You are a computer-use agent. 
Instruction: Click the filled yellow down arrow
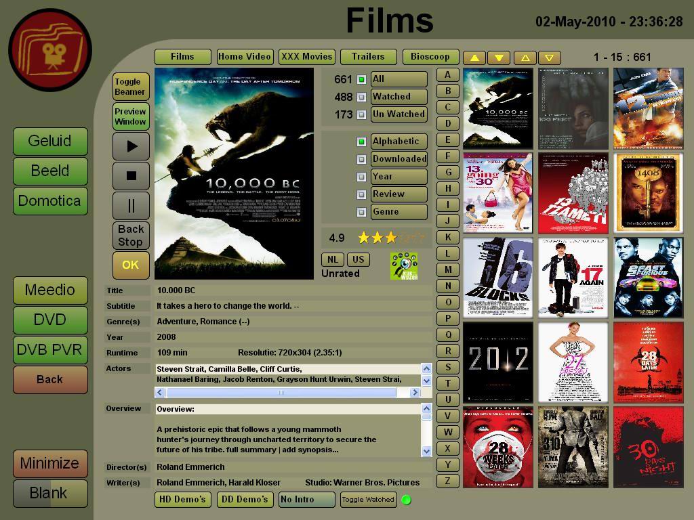pos(499,58)
